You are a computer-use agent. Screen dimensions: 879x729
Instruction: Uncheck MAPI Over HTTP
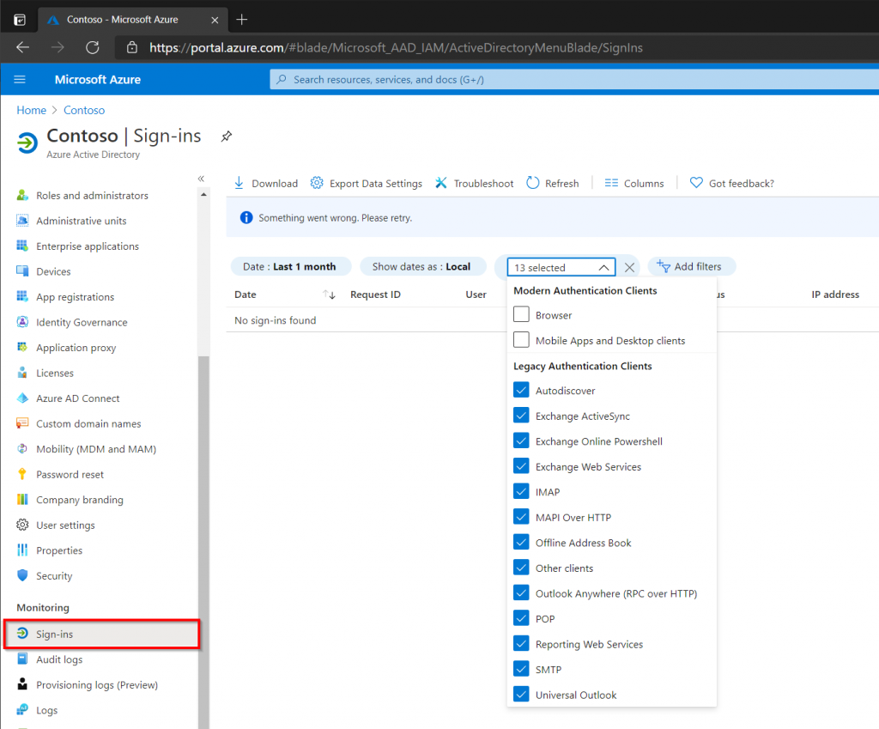(x=521, y=516)
